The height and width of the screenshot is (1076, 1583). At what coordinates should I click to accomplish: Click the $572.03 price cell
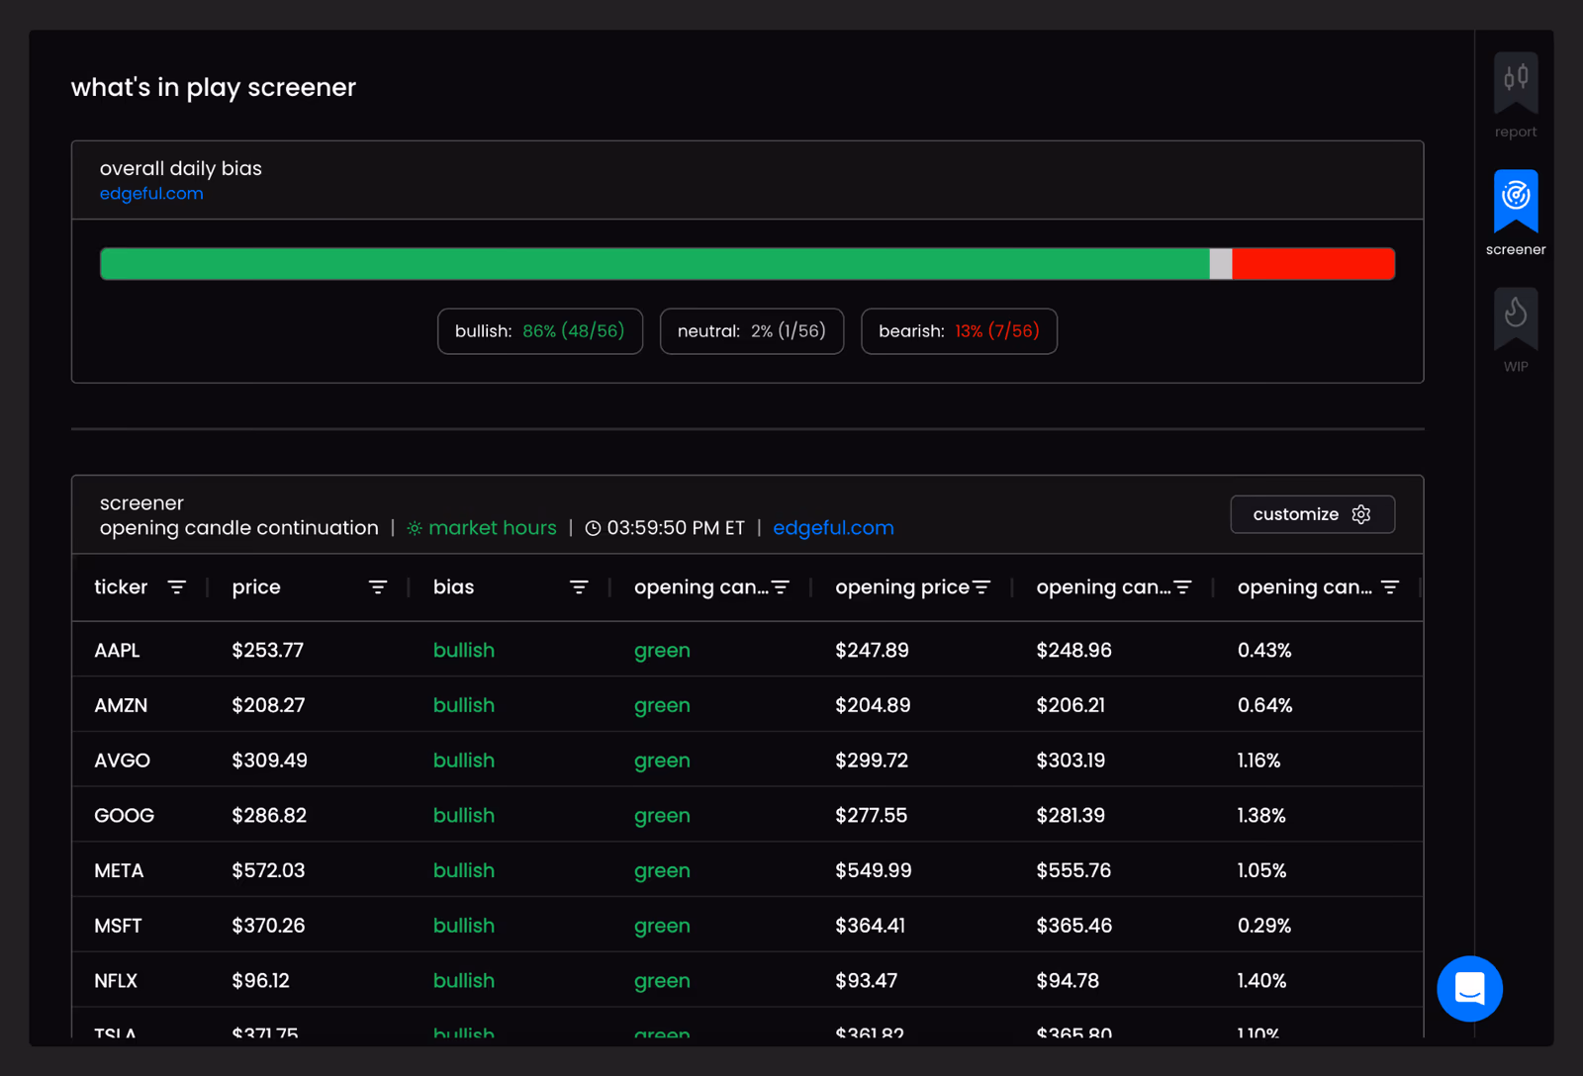(268, 871)
